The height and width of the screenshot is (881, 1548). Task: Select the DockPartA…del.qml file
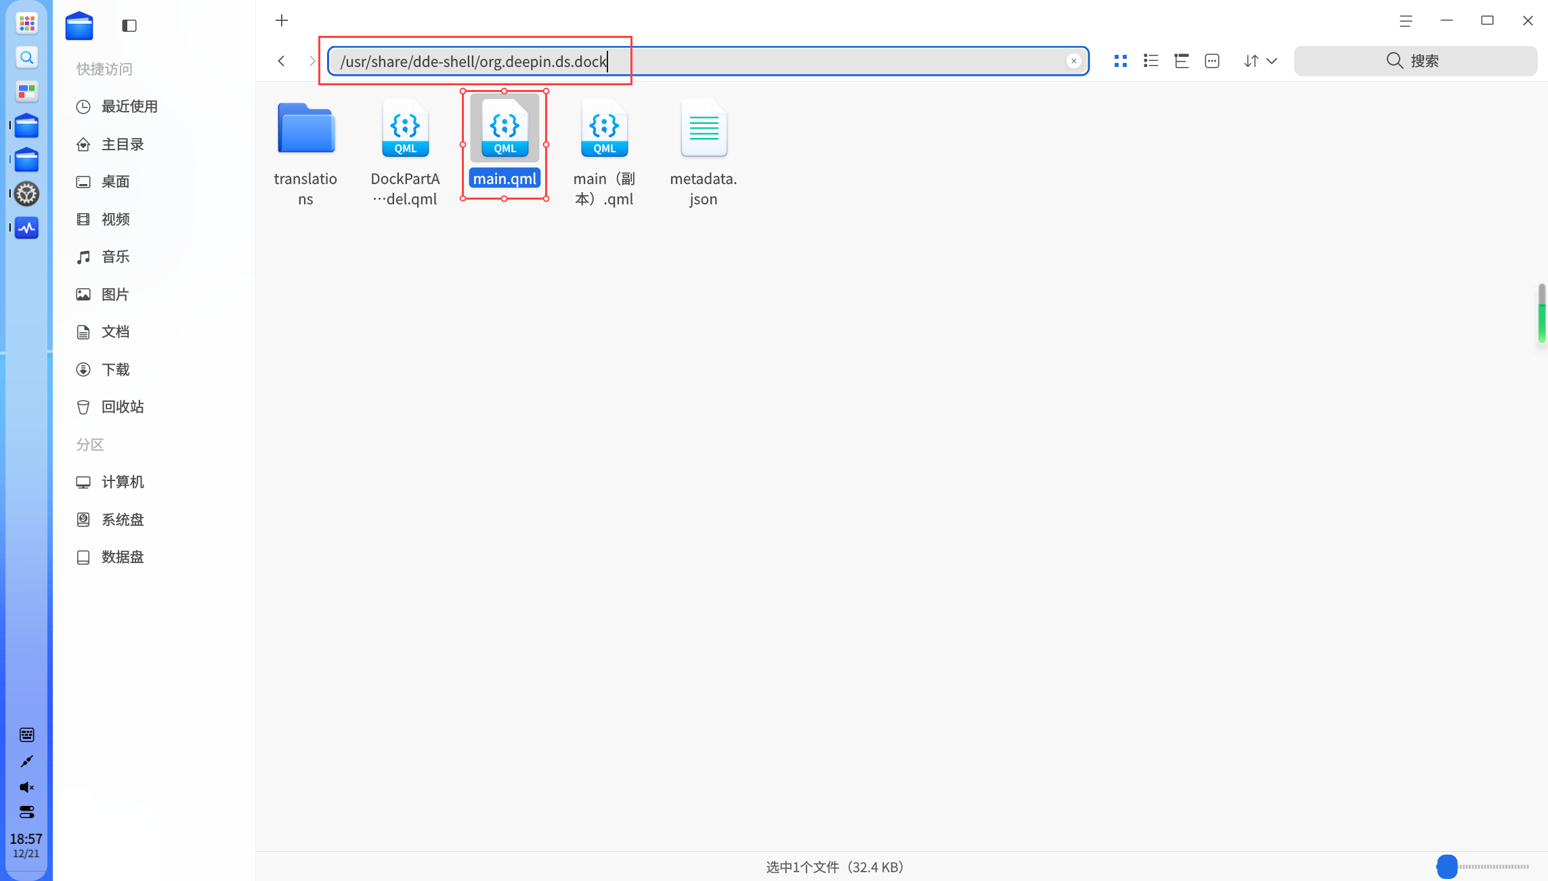pyautogui.click(x=405, y=153)
